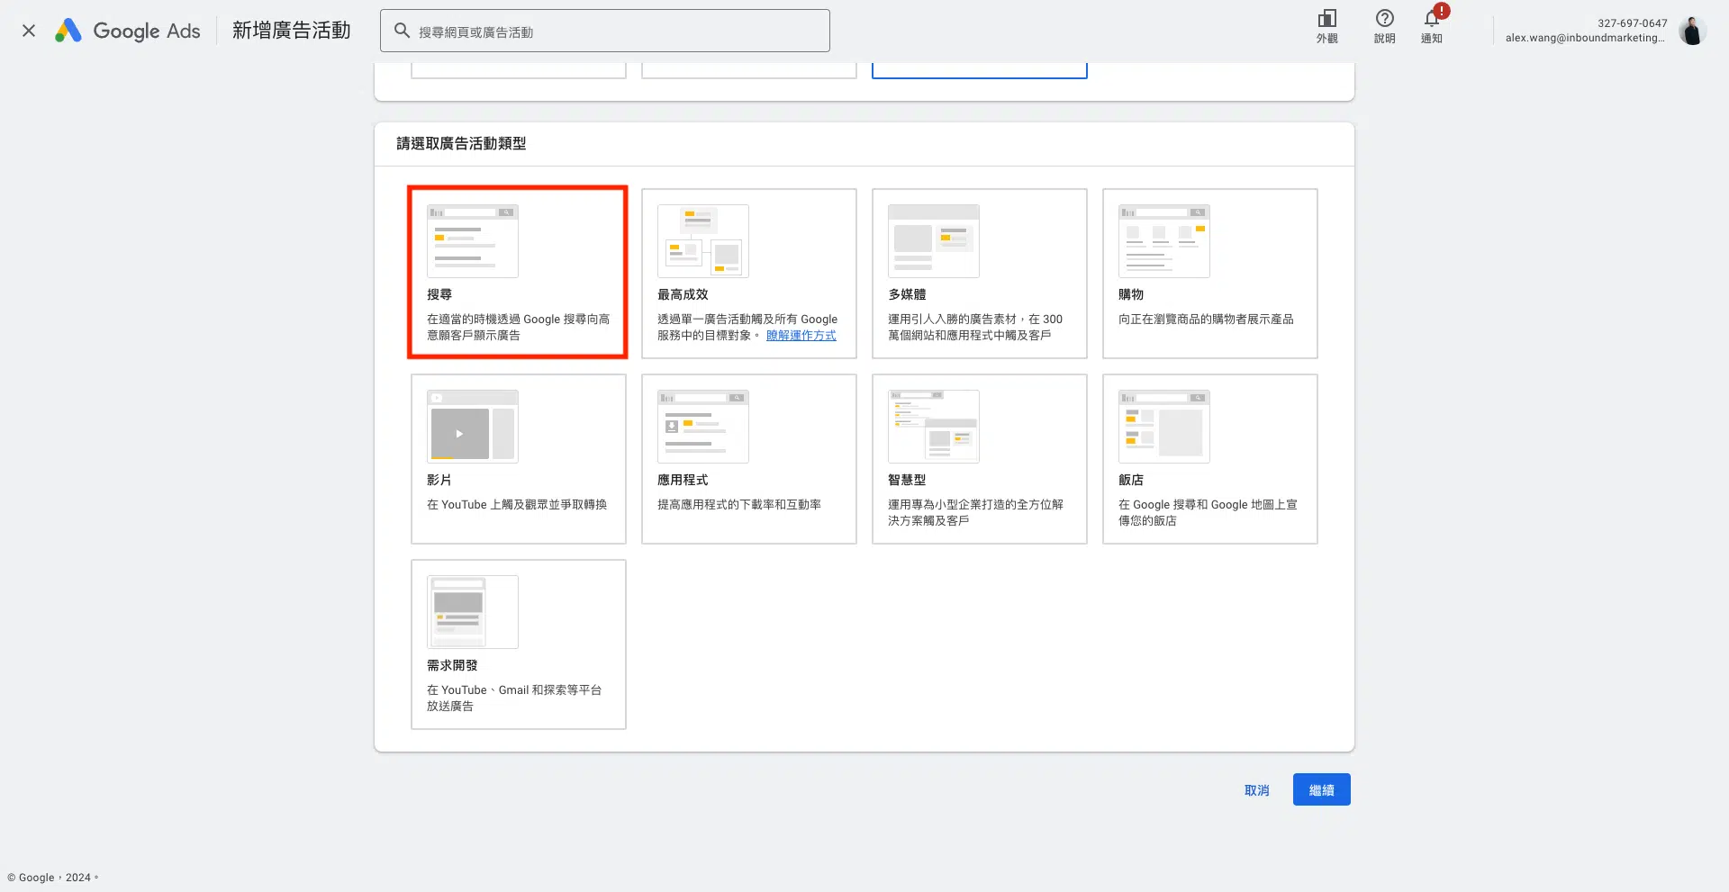The image size is (1729, 892).
Task: Click the 飯店 description about Google 地圖
Action: tap(1208, 512)
